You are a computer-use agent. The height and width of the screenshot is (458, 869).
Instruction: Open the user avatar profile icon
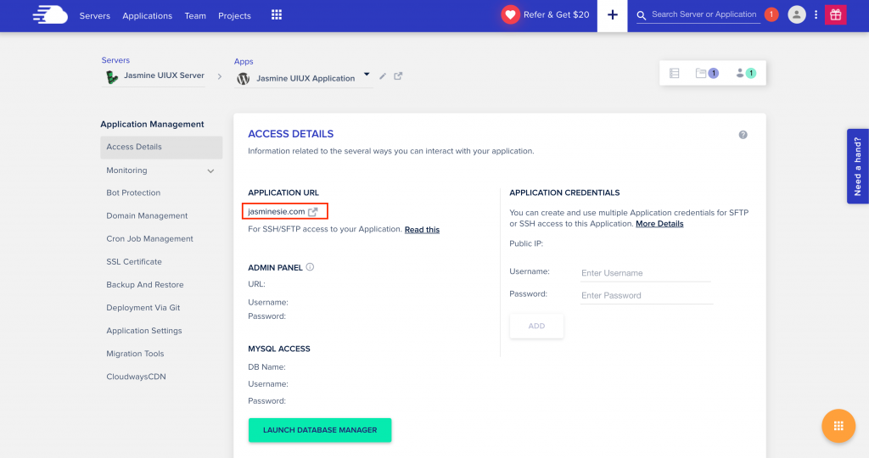click(x=796, y=15)
